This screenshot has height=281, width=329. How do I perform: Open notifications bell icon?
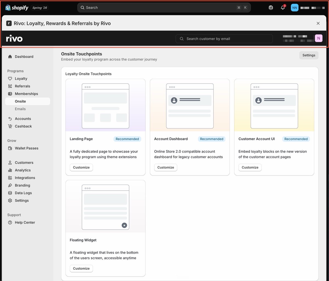[x=283, y=8]
